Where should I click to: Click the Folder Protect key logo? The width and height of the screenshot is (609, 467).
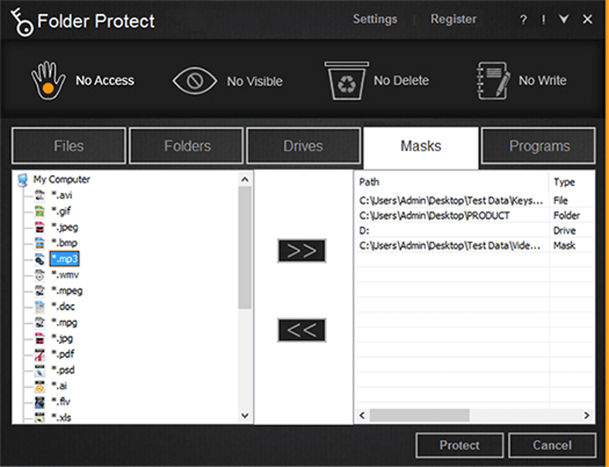[22, 22]
